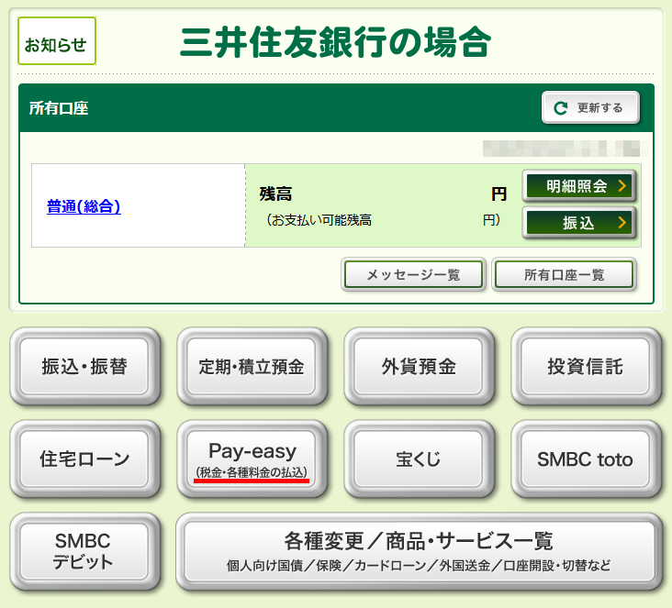
Task: Choose the 外貨預金 menu button
Action: [419, 367]
